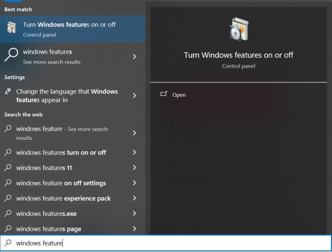
Task: Expand arrow for 'windows feature' web result
Action: (135, 133)
